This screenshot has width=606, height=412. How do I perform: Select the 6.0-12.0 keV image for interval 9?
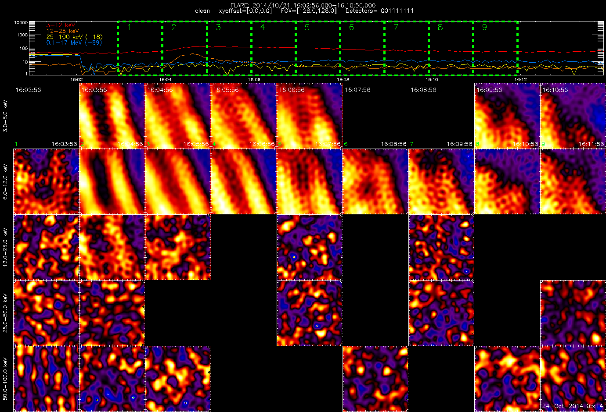tap(573, 181)
